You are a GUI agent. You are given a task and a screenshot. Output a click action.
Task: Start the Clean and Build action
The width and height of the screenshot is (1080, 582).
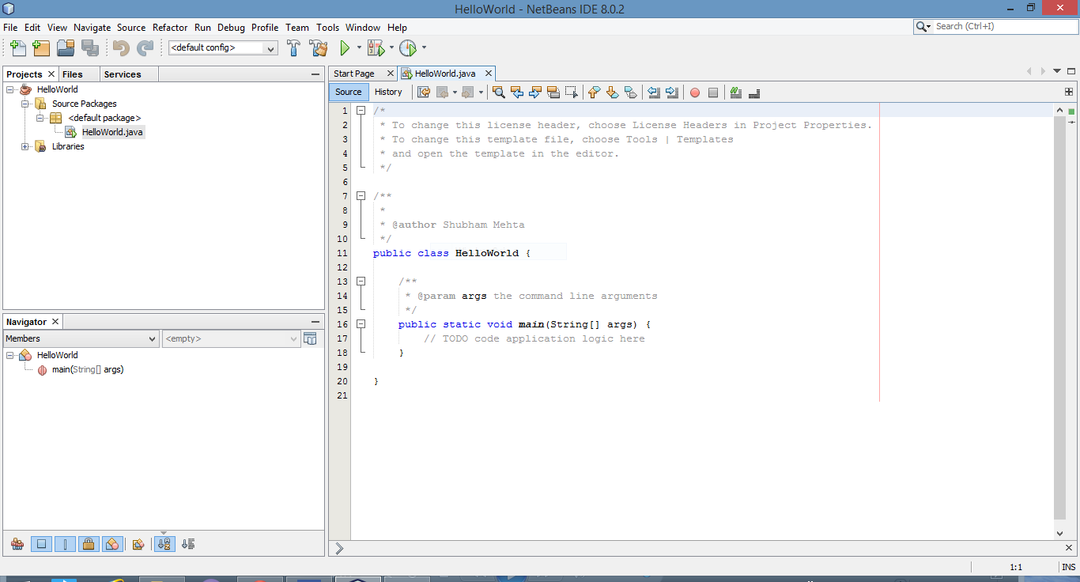click(x=319, y=47)
